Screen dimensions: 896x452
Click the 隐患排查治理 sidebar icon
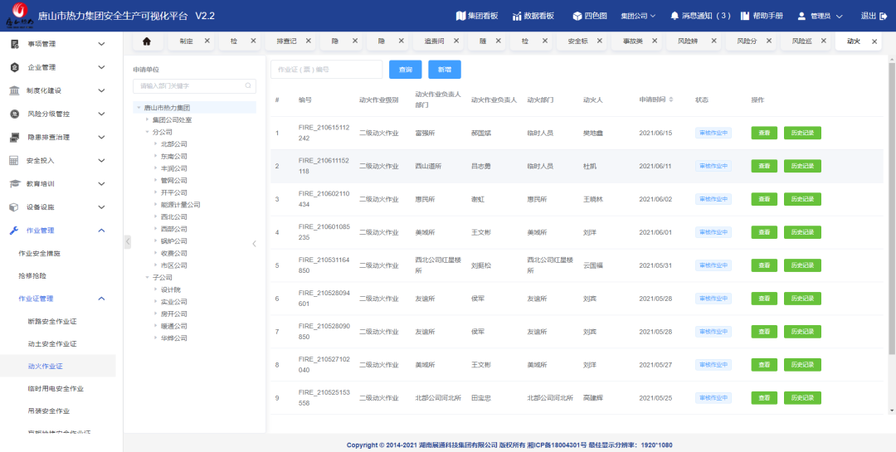tap(15, 137)
